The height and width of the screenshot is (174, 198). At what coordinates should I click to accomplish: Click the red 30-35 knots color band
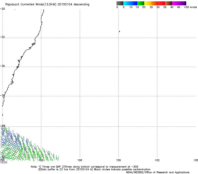pos(162,3)
